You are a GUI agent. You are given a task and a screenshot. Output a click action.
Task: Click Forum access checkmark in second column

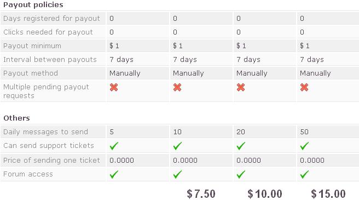tap(177, 174)
